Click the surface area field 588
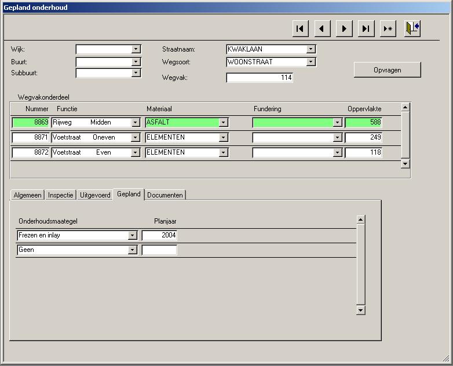 [363, 122]
